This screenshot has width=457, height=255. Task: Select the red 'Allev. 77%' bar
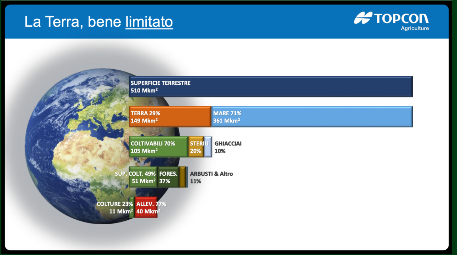click(146, 207)
